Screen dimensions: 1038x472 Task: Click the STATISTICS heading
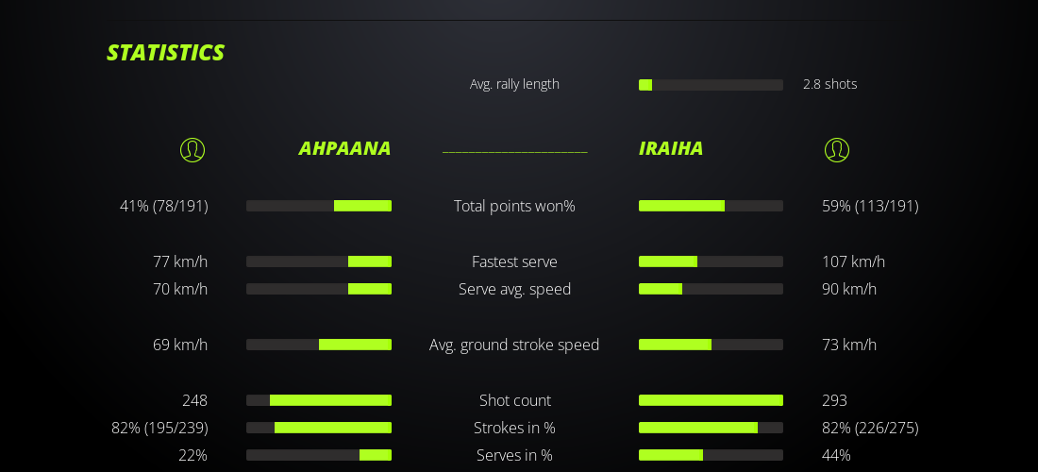tap(165, 53)
